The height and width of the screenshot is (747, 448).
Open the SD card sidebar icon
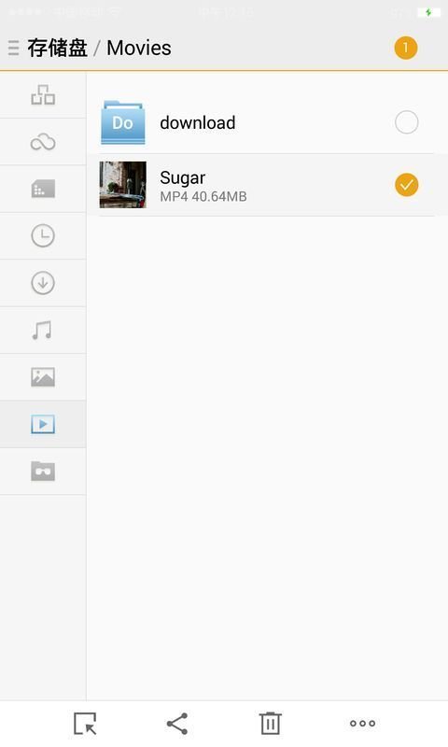coord(43,189)
